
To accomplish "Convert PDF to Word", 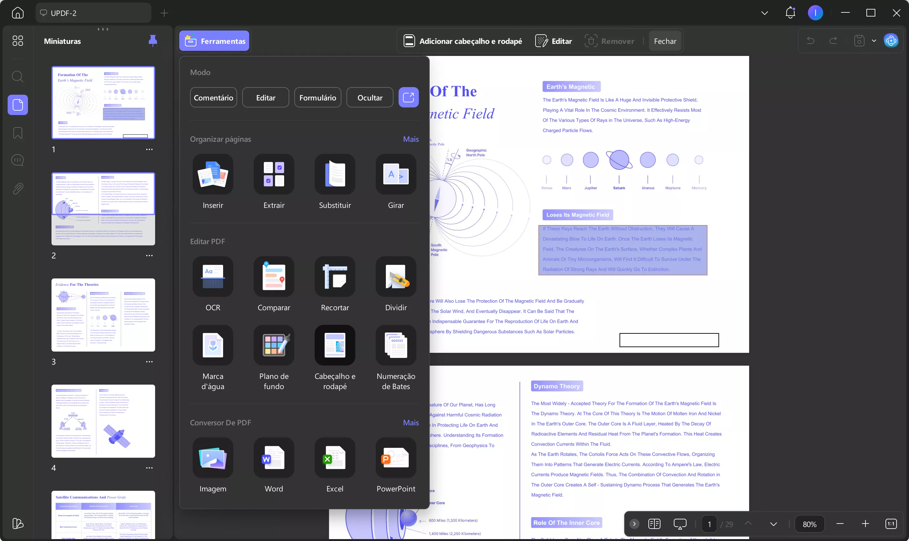I will [274, 458].
